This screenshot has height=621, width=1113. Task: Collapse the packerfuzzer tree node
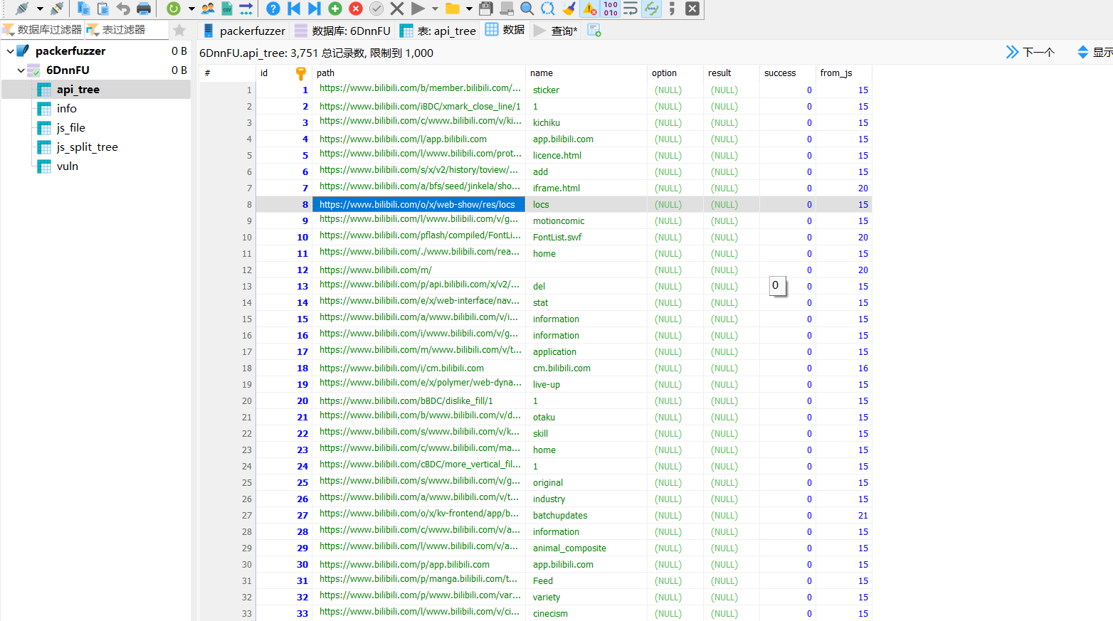10,51
